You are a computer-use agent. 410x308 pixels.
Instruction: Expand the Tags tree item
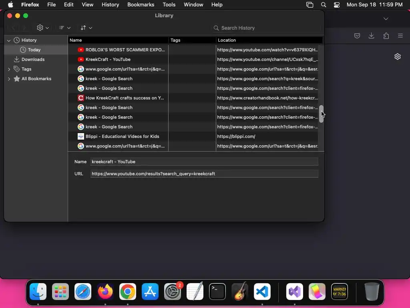[x=9, y=69]
